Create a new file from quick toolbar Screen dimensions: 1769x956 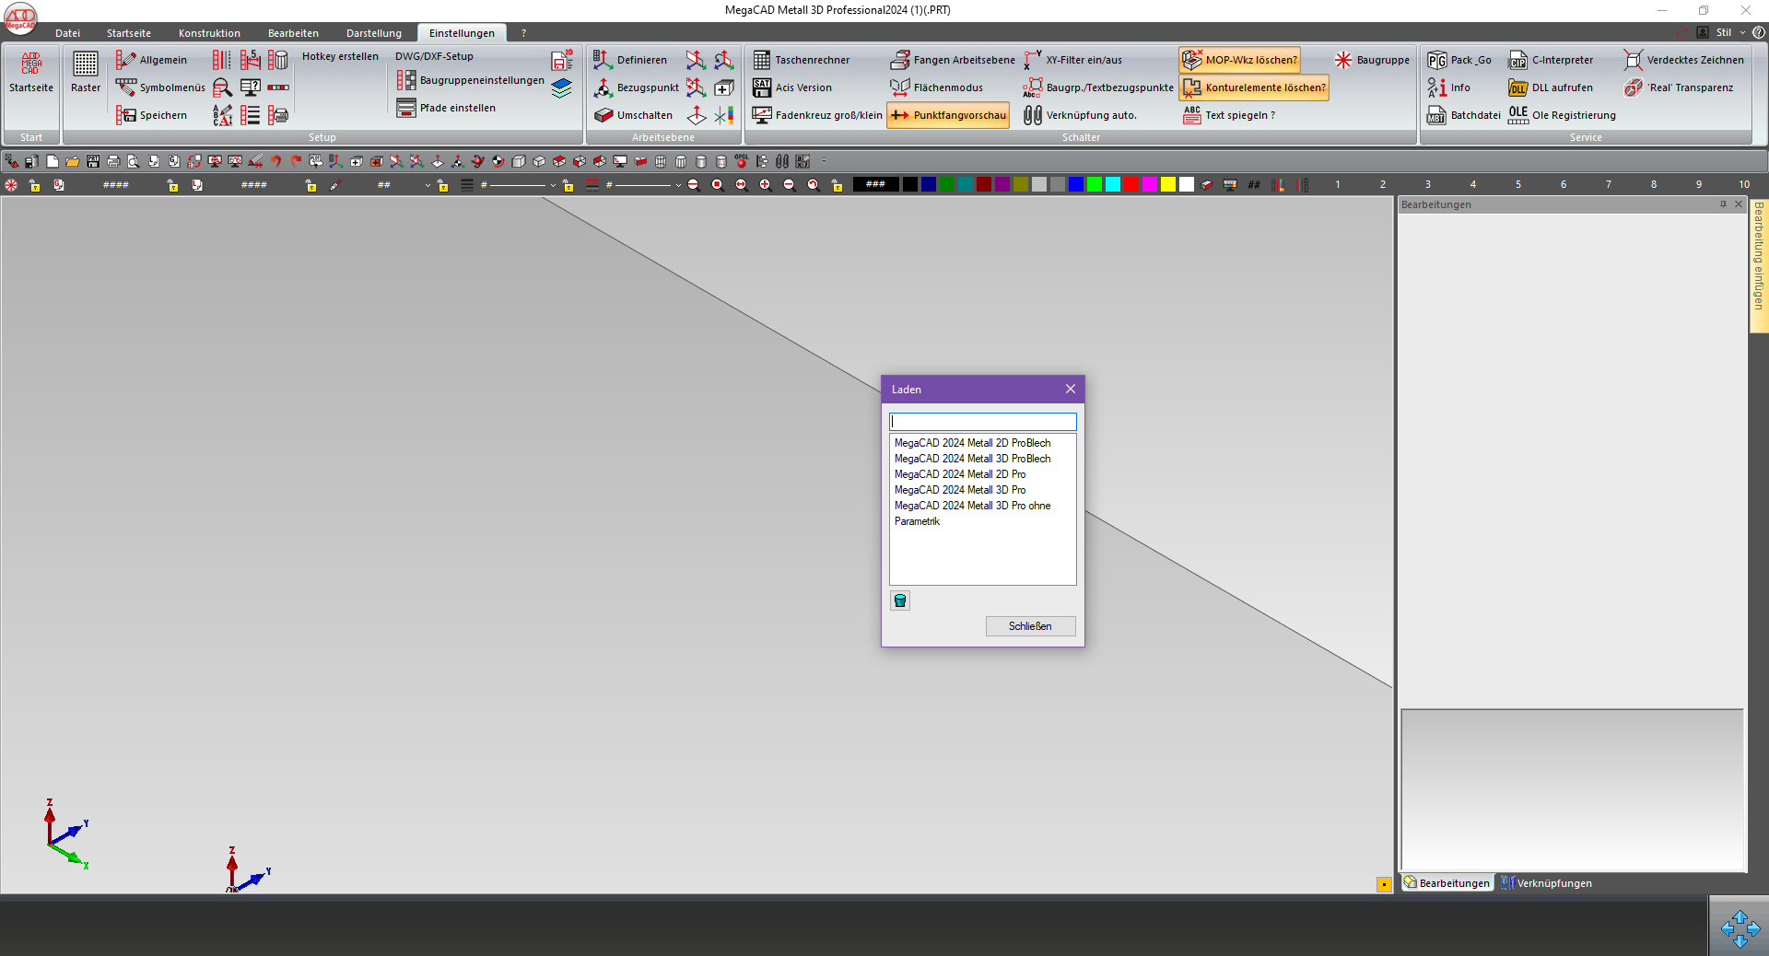[53, 161]
